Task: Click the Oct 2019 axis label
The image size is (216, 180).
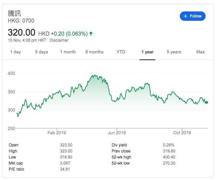Action: [182, 133]
